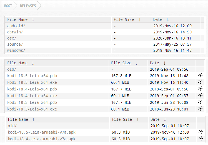Viewport: 208px width, 145px height.
Task: Open the android/ folder
Action: 16,26
